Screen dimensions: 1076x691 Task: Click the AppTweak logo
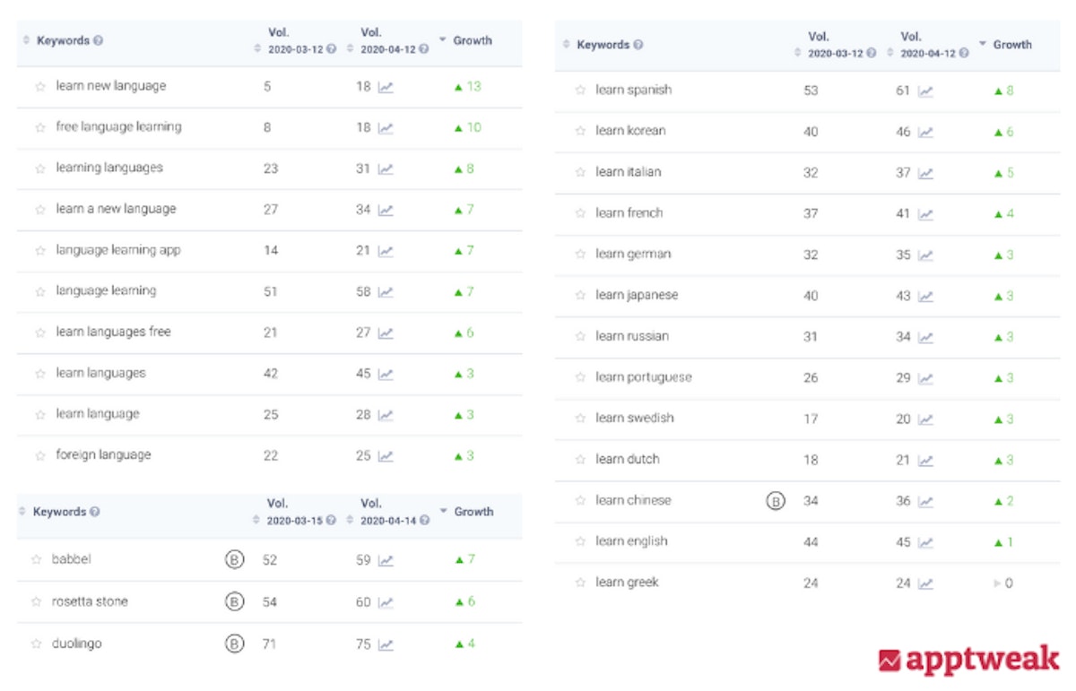click(968, 661)
